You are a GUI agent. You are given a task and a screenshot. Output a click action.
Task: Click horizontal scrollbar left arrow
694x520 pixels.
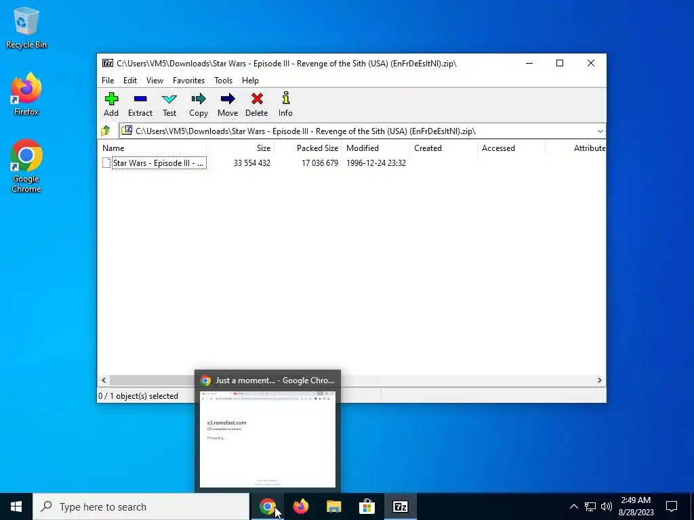coord(104,381)
